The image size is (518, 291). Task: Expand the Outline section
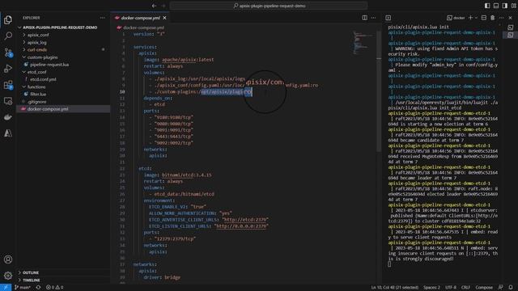(31, 272)
